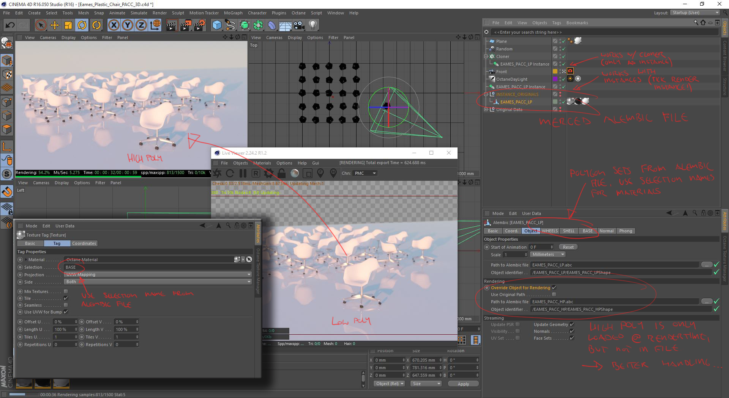Select the Rotate tool

[82, 25]
